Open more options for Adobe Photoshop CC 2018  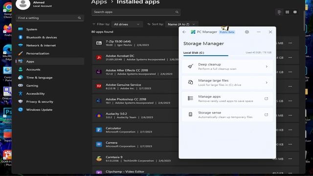tap(290, 101)
